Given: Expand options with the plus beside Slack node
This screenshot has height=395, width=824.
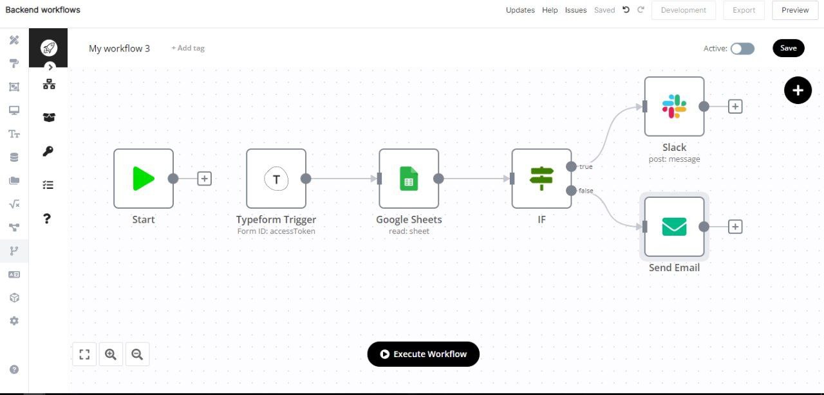Looking at the screenshot, I should [x=735, y=106].
